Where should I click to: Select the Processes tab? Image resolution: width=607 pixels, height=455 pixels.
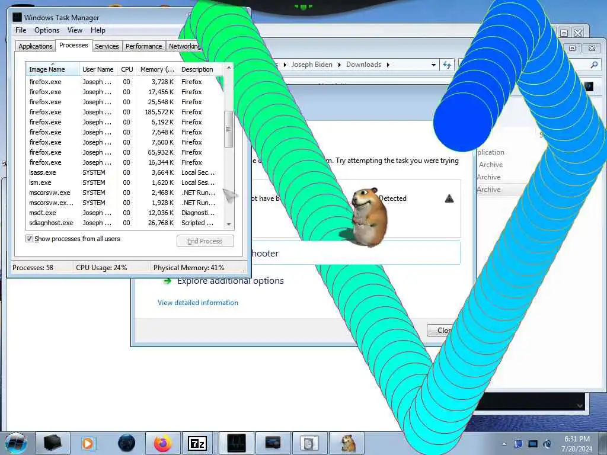74,45
